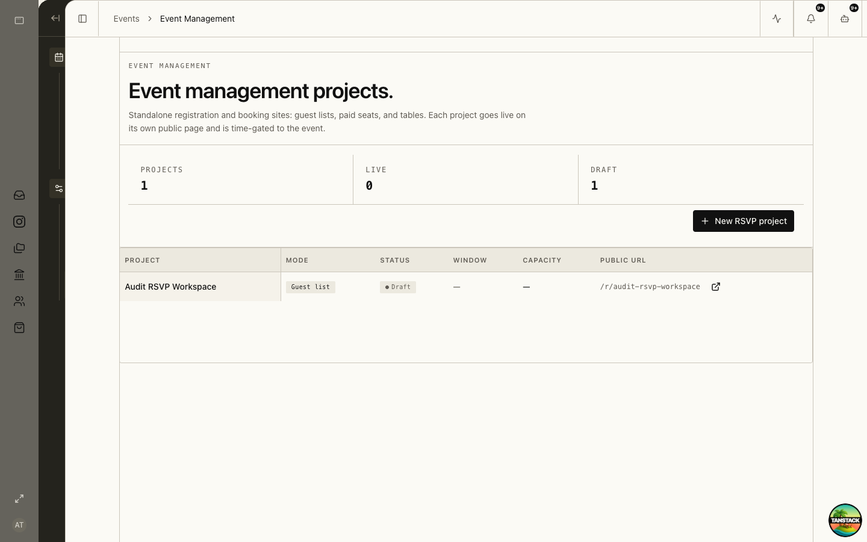Open the activity pulse icon in header

coord(777,19)
